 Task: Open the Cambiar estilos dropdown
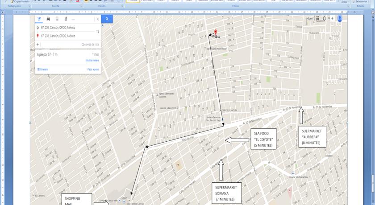click(344, 2)
